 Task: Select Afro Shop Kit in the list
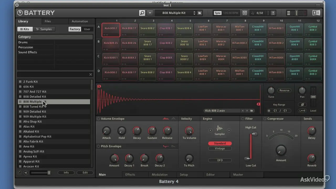pyautogui.click(x=54, y=122)
